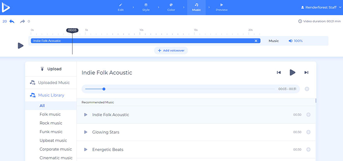Screen dimensions: 343x161
Task: Add Glowing Stars track with plus icon
Action: click(x=308, y=132)
